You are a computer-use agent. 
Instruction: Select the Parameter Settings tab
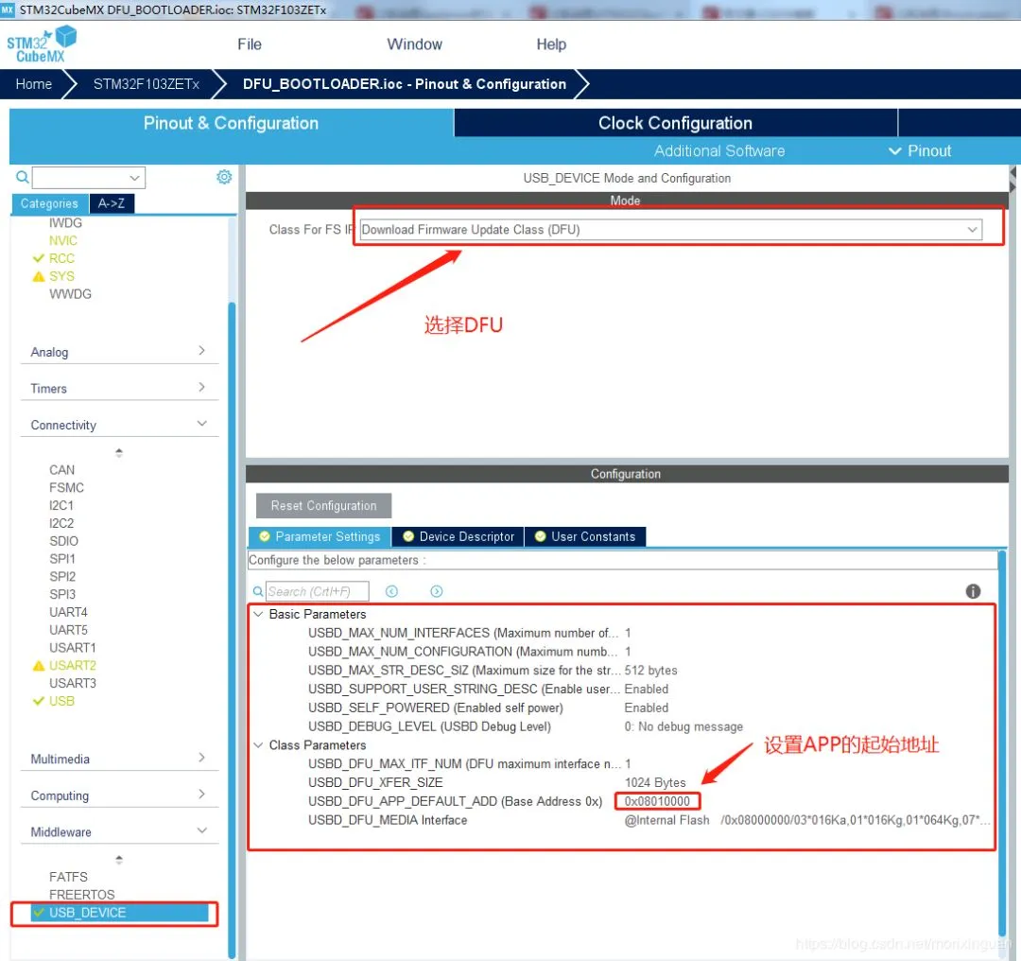click(320, 536)
